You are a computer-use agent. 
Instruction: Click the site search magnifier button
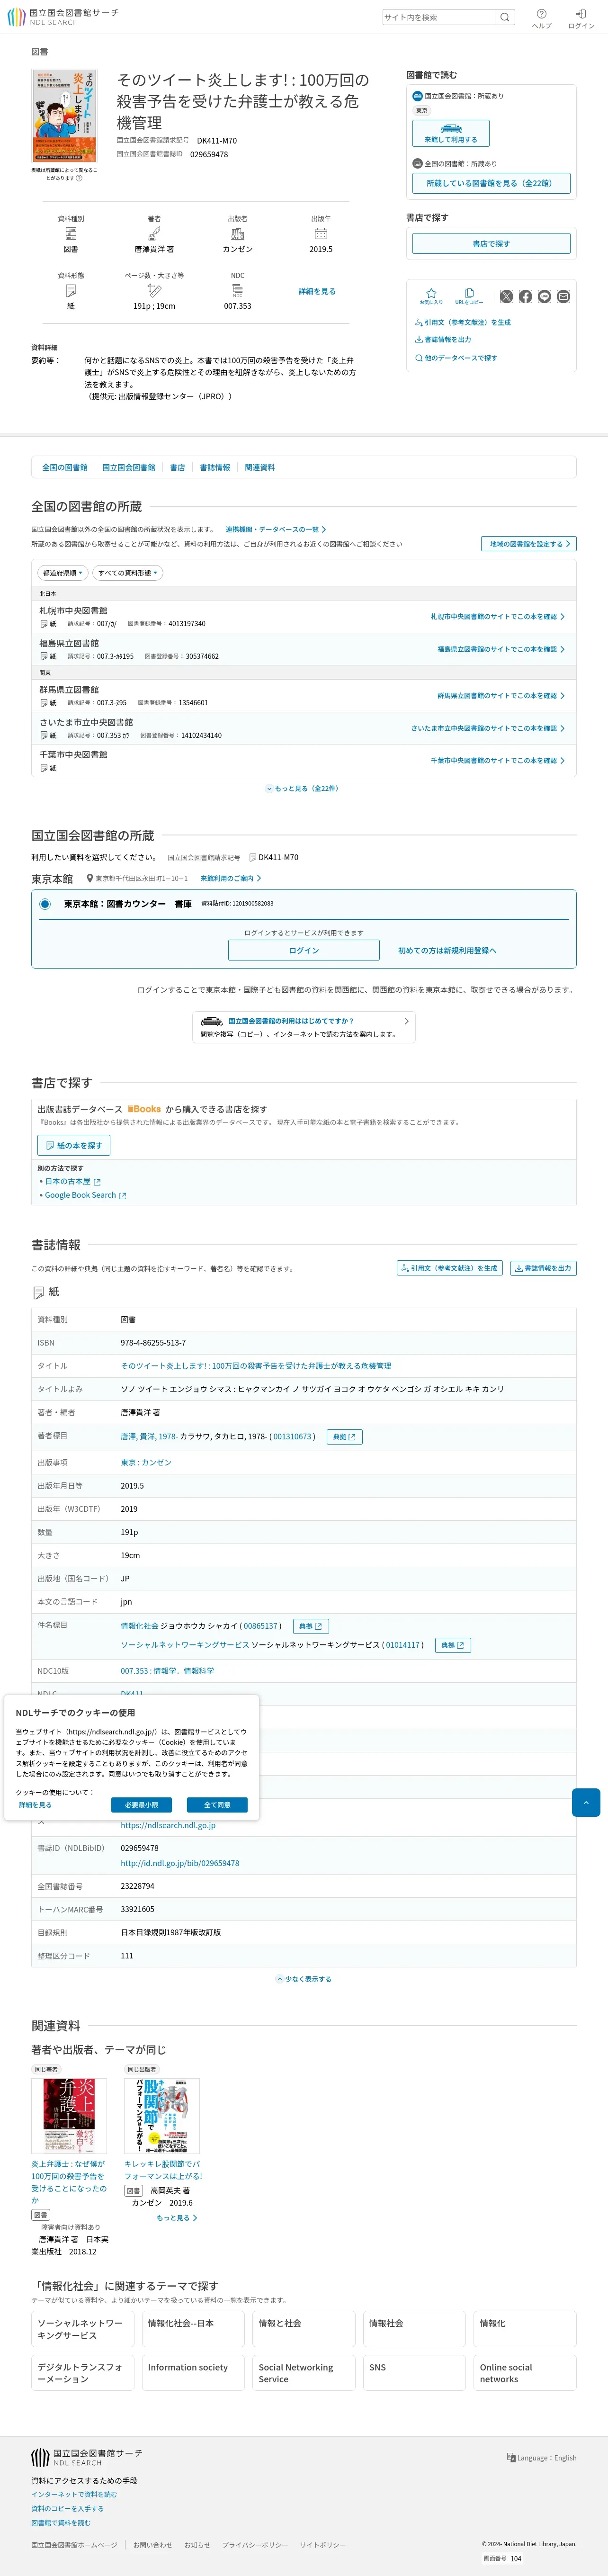[x=505, y=17]
